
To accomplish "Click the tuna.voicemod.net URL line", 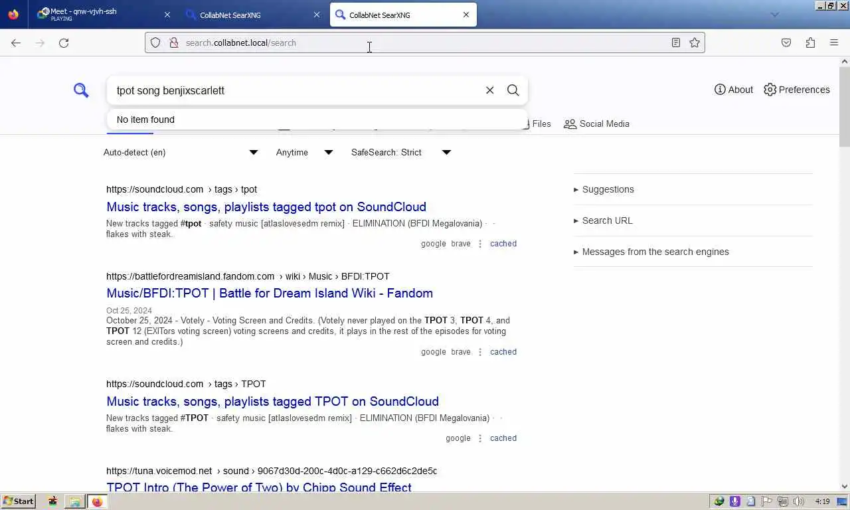I will (272, 471).
